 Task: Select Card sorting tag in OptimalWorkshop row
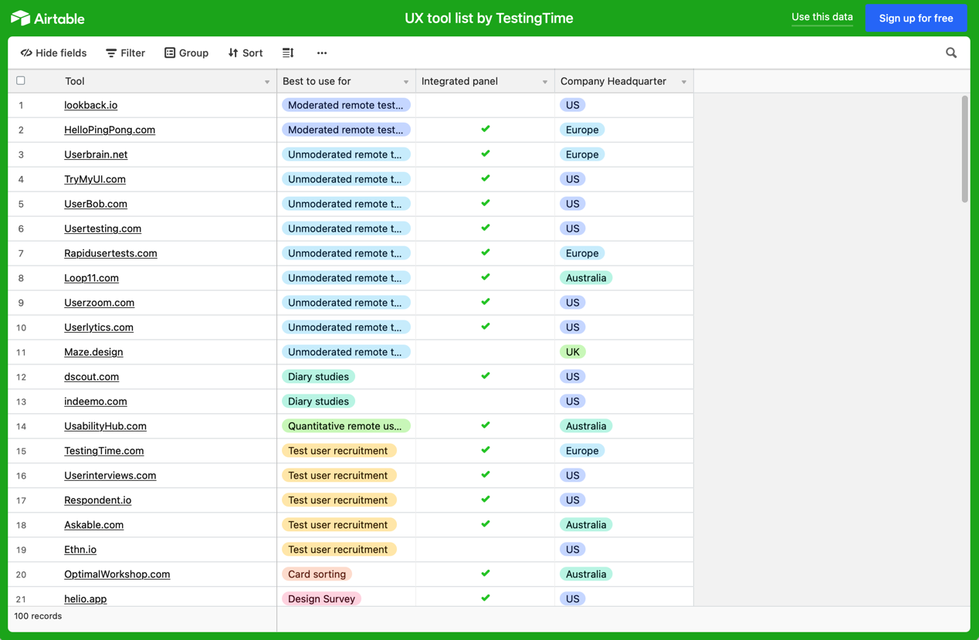click(x=317, y=574)
